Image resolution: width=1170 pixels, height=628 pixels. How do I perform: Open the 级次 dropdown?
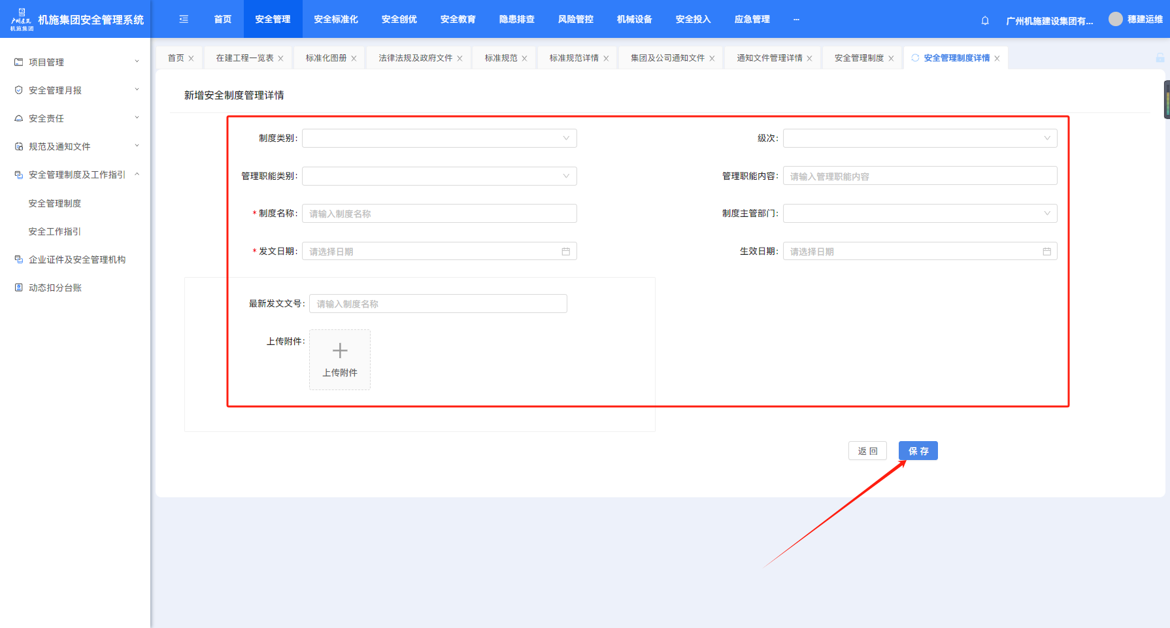(920, 139)
